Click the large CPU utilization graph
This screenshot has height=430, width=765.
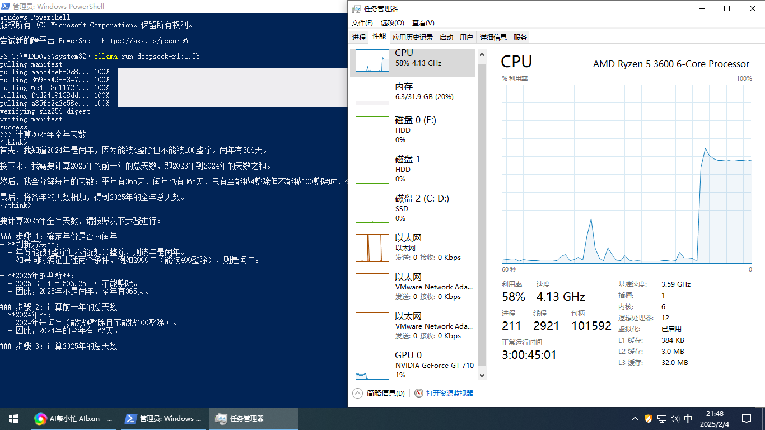[x=627, y=174]
